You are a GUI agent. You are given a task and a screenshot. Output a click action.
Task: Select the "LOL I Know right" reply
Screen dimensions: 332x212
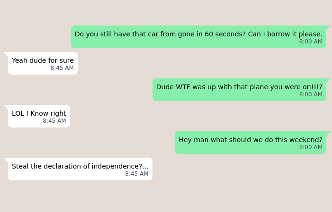coord(39,113)
